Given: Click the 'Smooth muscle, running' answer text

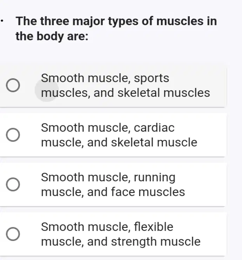Looking at the screenshot, I should pos(108,177).
